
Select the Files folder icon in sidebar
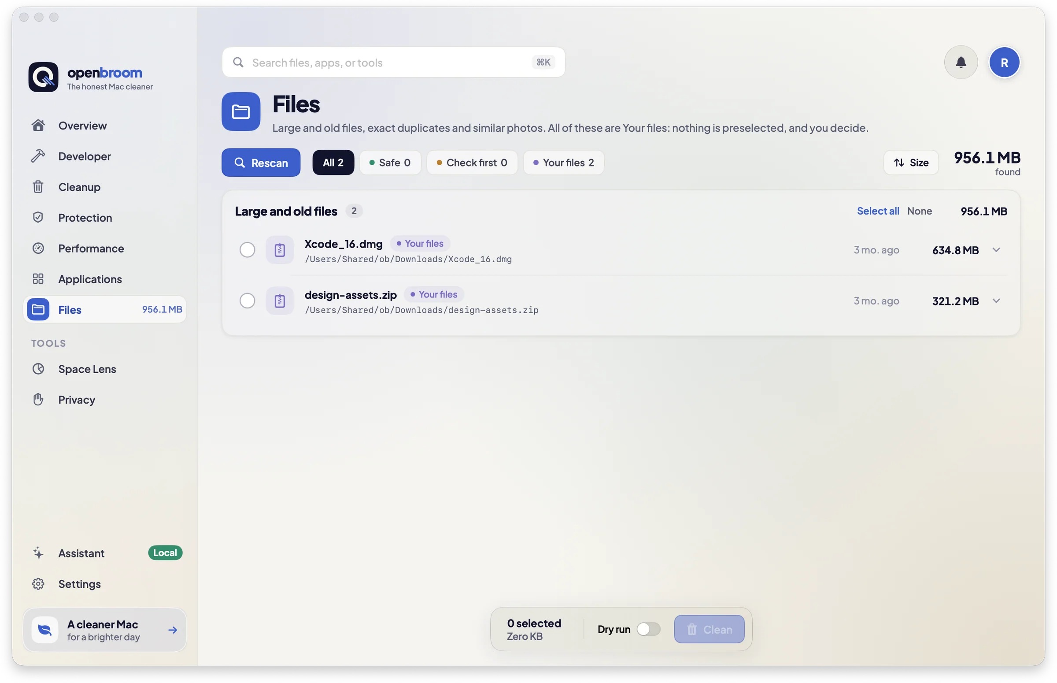(38, 309)
